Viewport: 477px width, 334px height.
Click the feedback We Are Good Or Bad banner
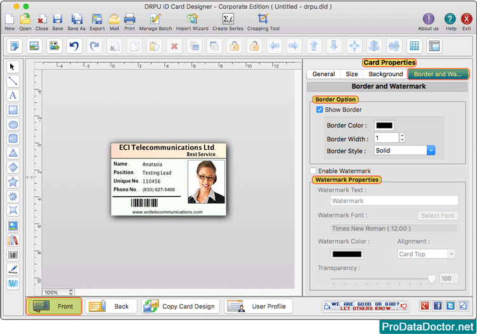coord(365,306)
